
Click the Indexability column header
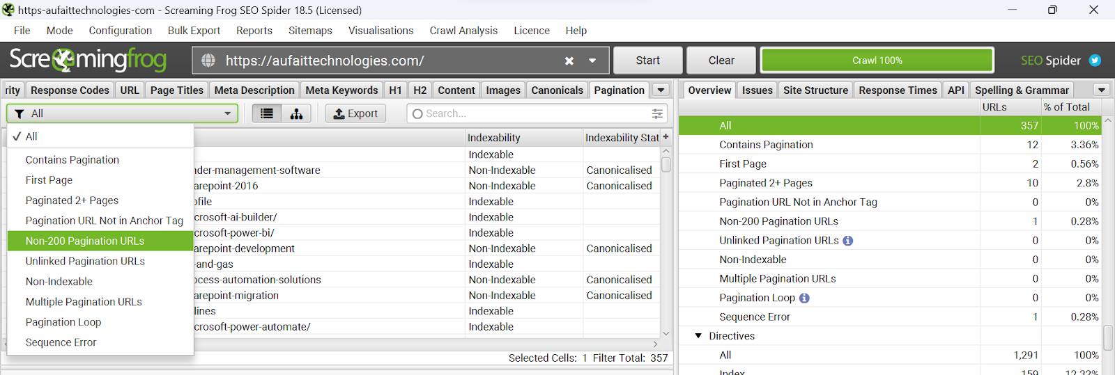(x=523, y=138)
